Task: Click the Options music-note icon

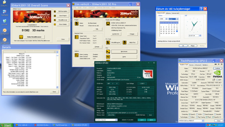Action: pyautogui.click(x=76, y=55)
